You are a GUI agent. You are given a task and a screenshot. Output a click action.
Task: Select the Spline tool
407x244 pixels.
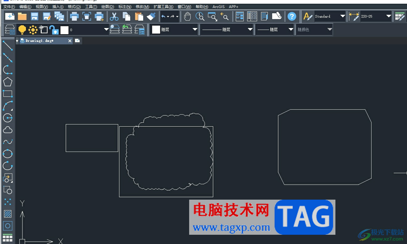point(8,142)
